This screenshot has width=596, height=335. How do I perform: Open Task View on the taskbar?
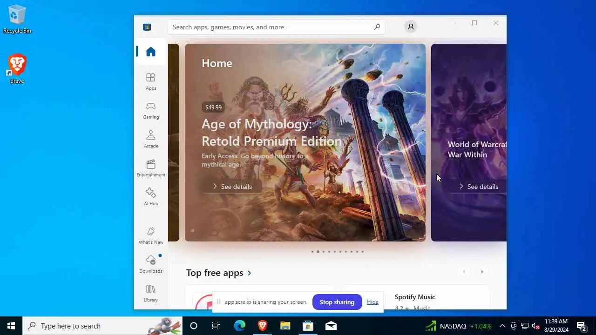point(216,326)
